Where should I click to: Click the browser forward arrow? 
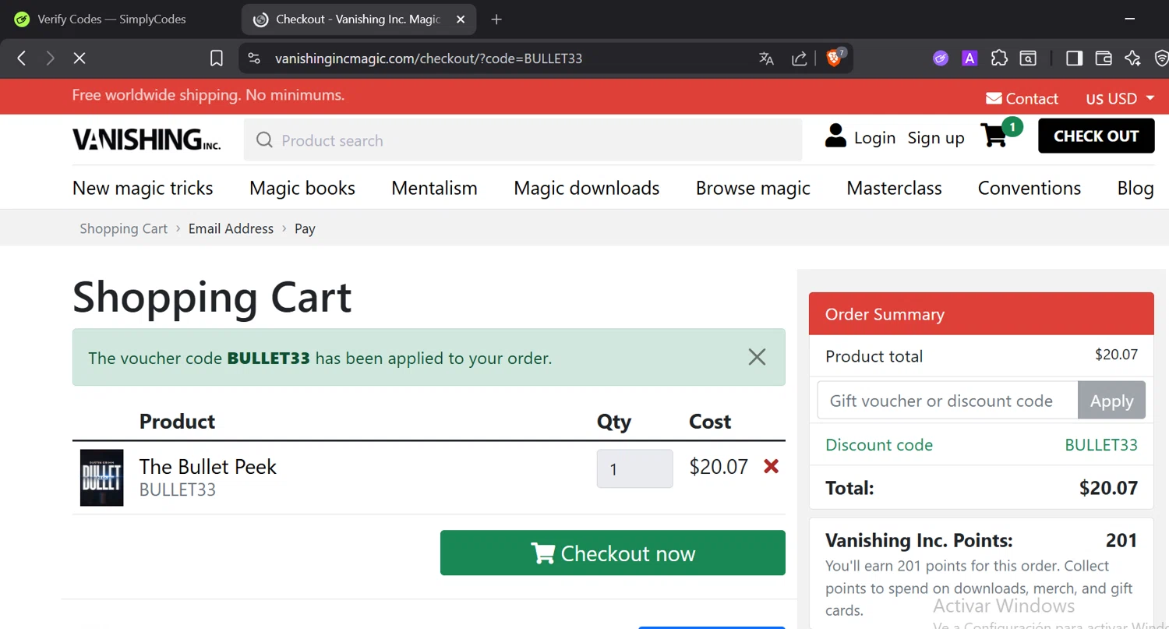51,58
